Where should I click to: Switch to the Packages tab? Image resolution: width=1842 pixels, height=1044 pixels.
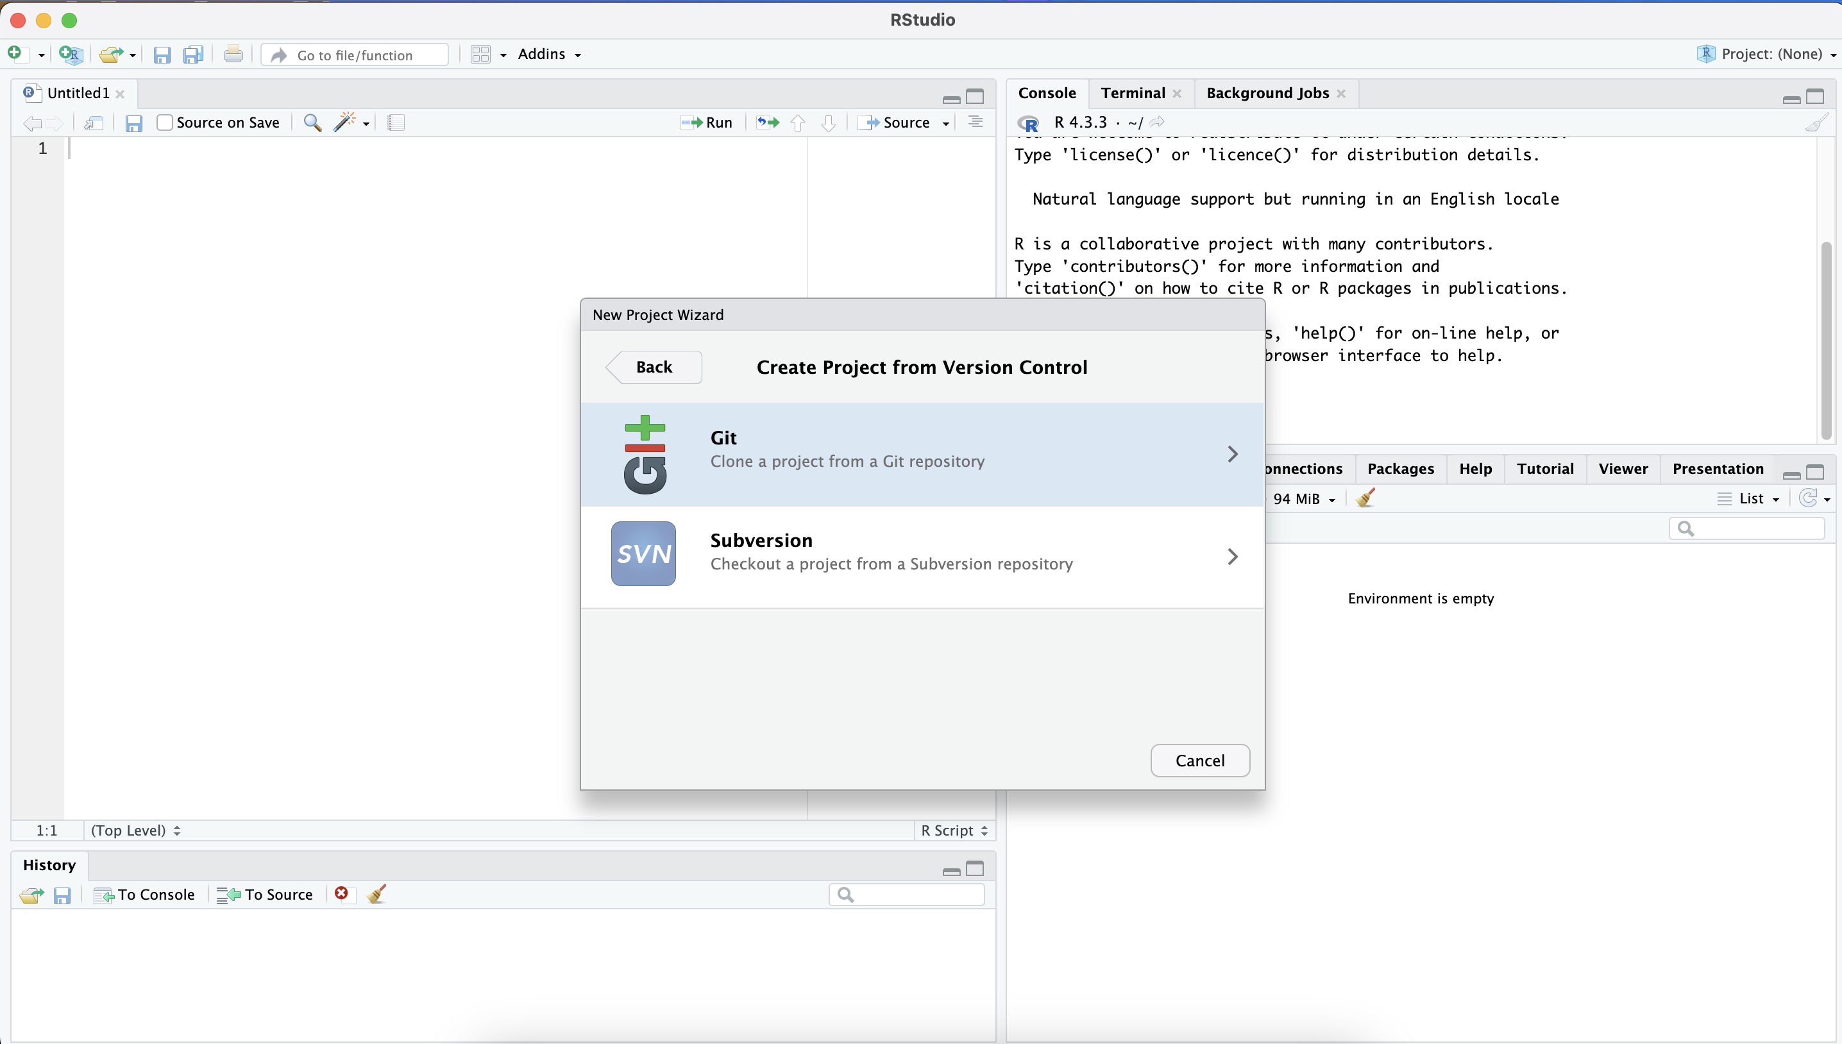click(1400, 469)
